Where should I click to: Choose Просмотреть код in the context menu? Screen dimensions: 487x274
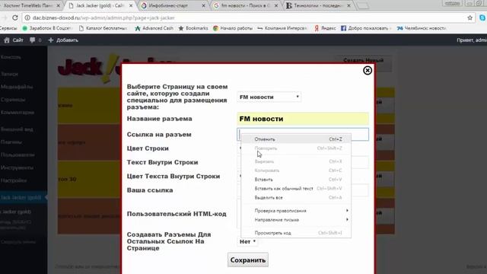tap(296, 233)
